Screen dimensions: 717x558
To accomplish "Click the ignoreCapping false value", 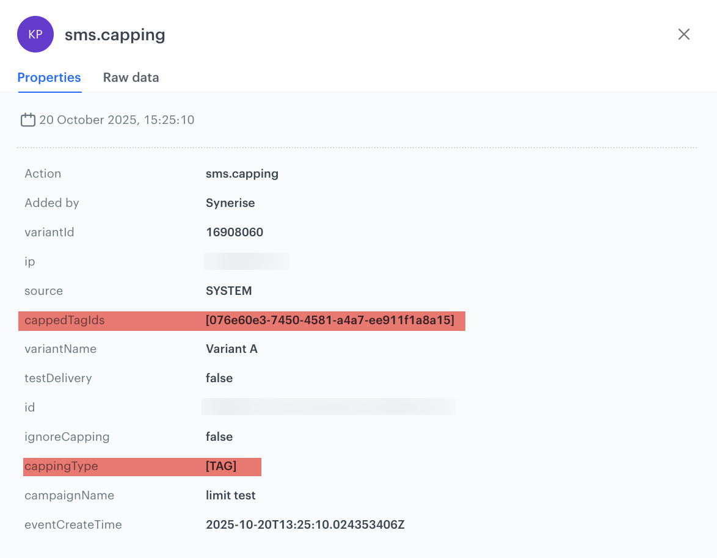I will pyautogui.click(x=219, y=437).
